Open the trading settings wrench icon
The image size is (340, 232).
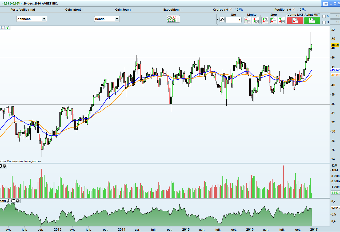click(222, 20)
